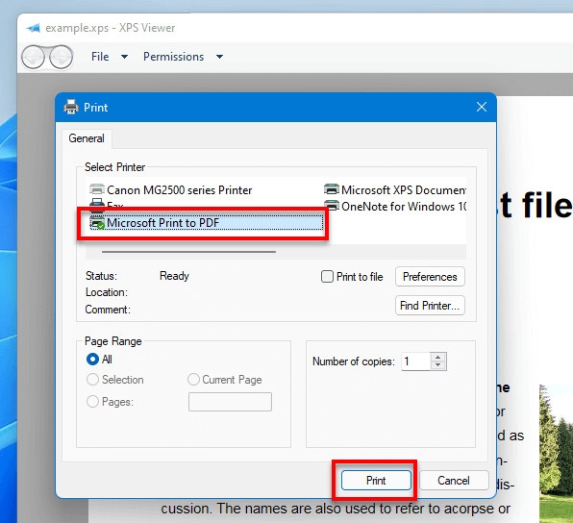
Task: Choose the Microsoft Print to PDF printer
Action: [207, 223]
